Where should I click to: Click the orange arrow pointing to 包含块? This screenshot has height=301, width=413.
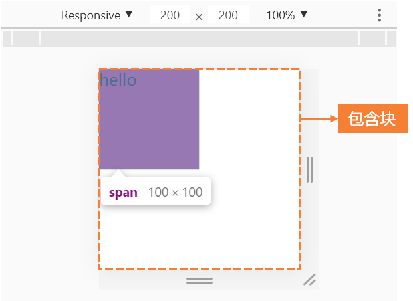click(319, 119)
